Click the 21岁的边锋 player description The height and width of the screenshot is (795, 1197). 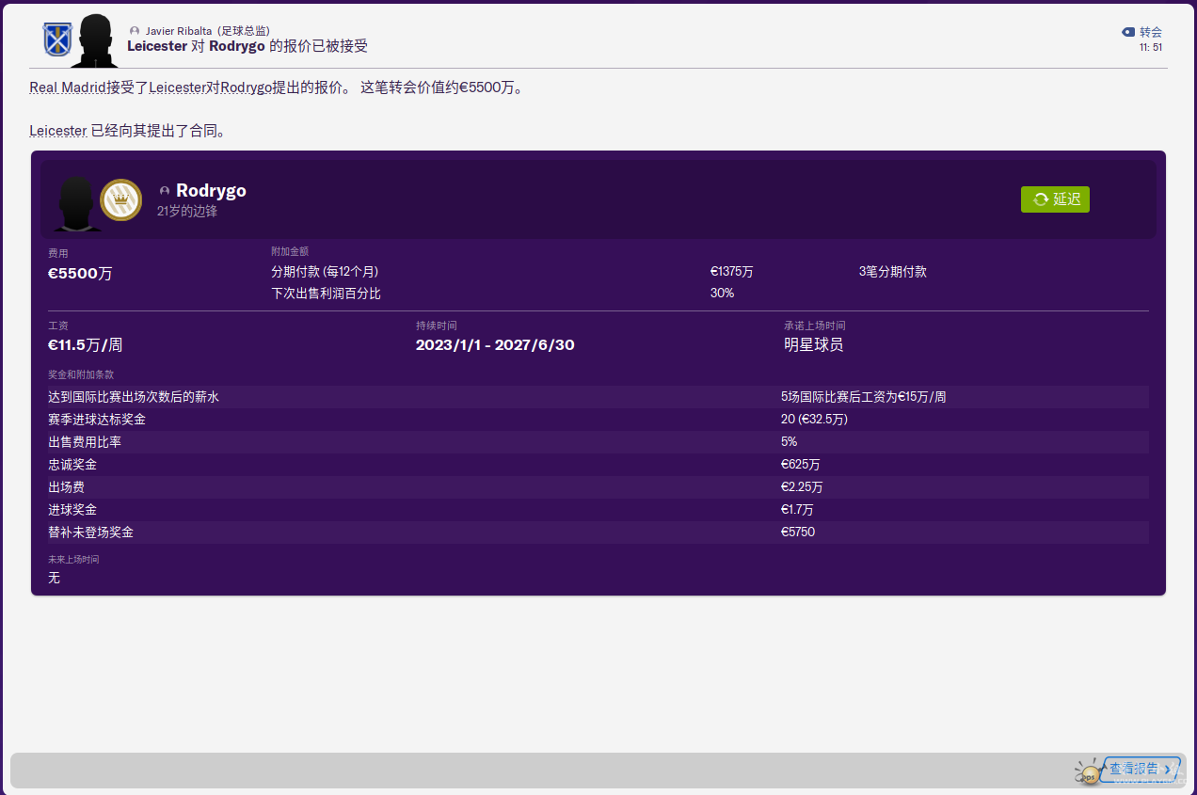coord(187,212)
